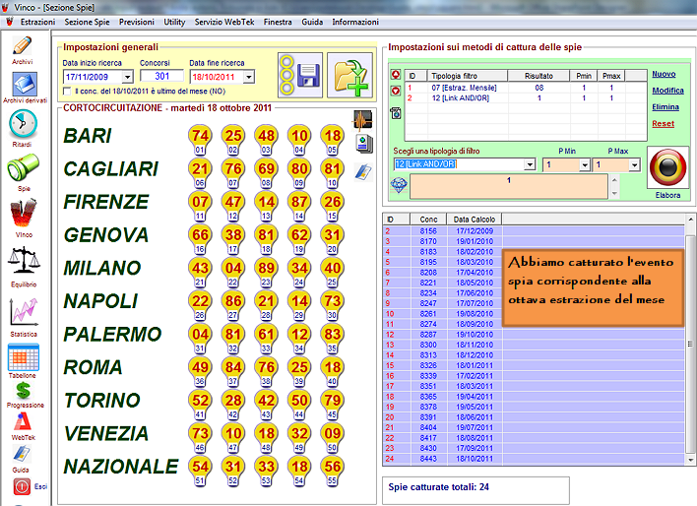This screenshot has width=697, height=506.
Task: Open the Estrazioni menu
Action: [37, 22]
